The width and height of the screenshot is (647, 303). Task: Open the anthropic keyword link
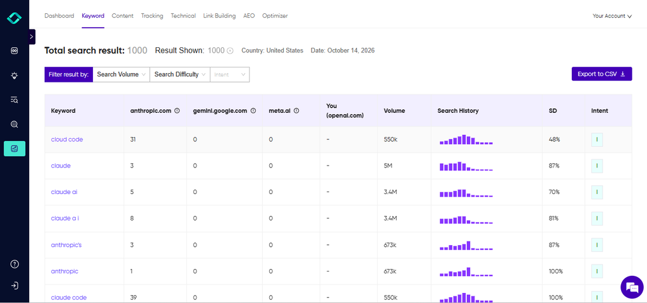click(64, 272)
